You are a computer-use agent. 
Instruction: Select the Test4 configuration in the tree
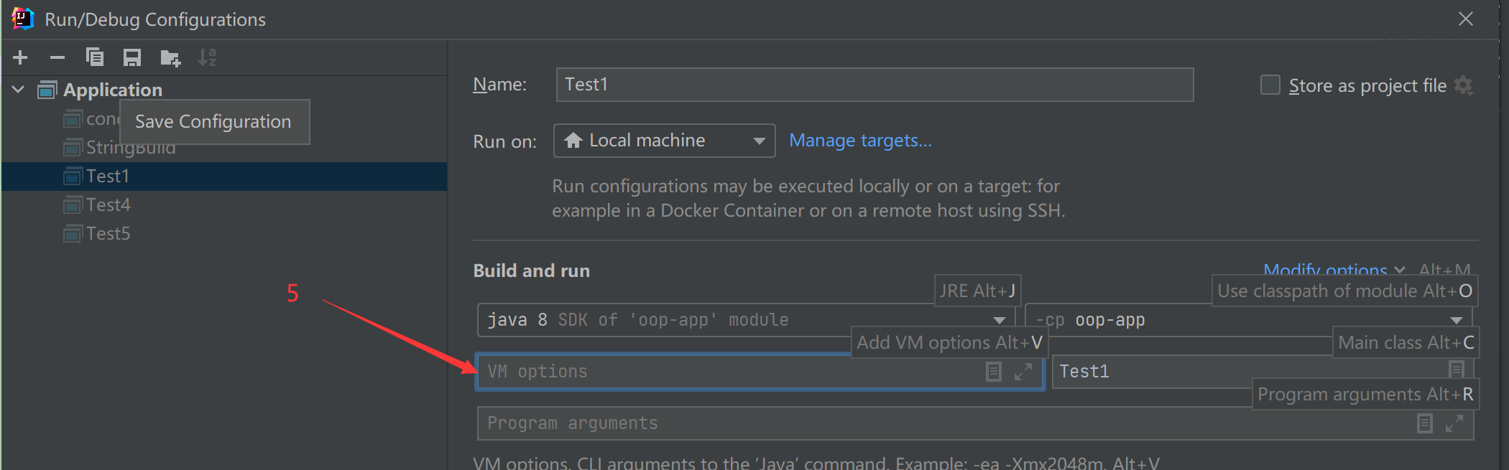coord(109,205)
